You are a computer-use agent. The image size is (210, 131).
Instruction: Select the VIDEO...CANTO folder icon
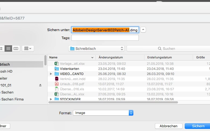57,74
